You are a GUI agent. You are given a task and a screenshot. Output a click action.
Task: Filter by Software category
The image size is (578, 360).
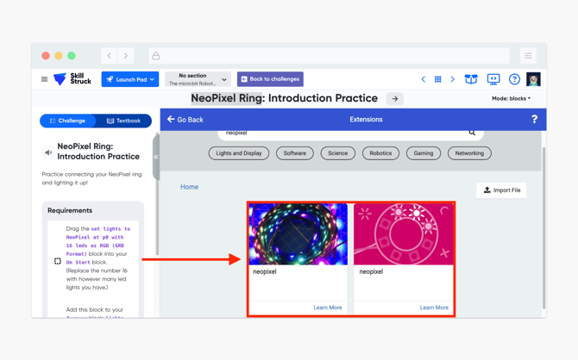(x=295, y=153)
